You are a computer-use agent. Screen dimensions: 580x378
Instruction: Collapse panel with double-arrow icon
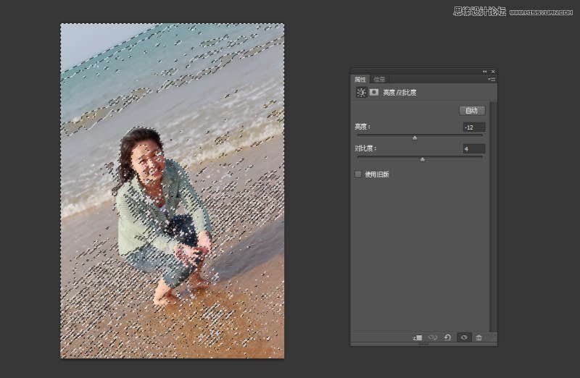[484, 72]
